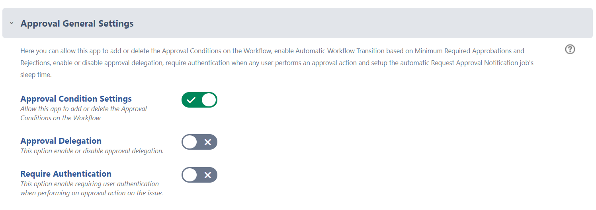Click the X icon in Require Authentication switch

[208, 175]
